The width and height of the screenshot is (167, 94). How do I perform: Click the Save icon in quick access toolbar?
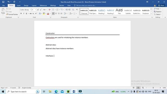click(x=3, y=2)
